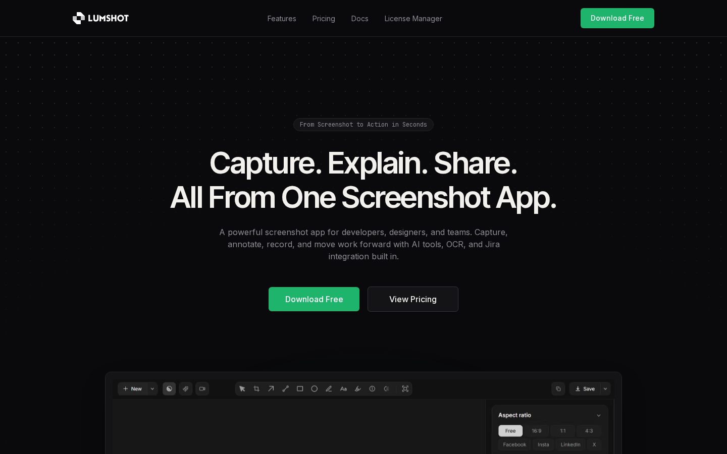
Task: Open the Features nav link
Action: (282, 19)
